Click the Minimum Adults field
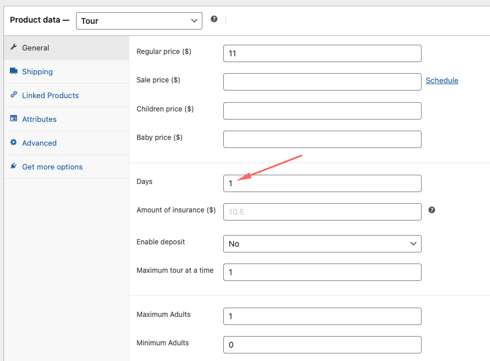Screen dimensions: 490x361 [322, 345]
